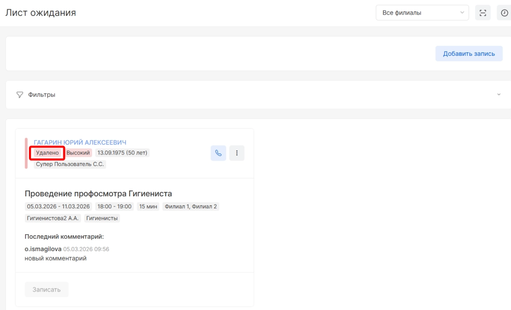Image resolution: width=511 pixels, height=310 pixels.
Task: Click the Гигиенисты specialty tag
Action: 102,218
